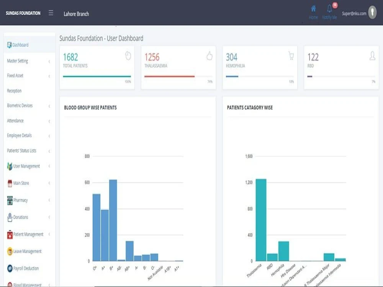Click the SUNDAS FOUNDATION logo link

point(23,13)
